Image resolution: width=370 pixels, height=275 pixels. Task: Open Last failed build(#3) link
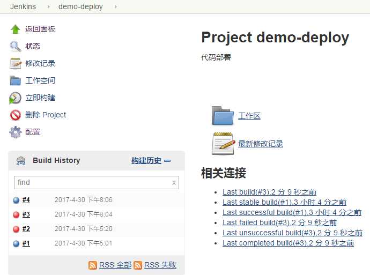279,222
